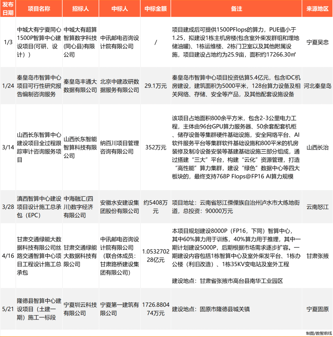Select amount 29.1万元
333x337 pixels.
(x=156, y=86)
